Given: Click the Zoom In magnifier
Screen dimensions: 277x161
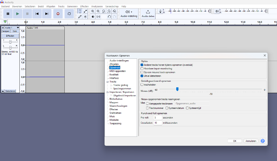Looking at the screenshot, I should [x=93, y=11].
